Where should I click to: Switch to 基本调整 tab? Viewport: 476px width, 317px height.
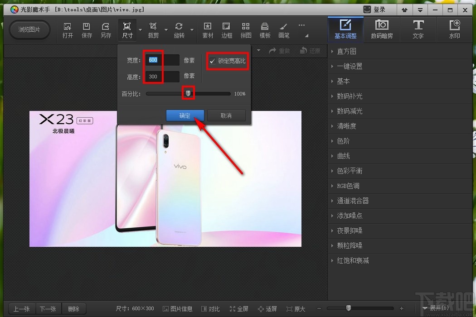tap(345, 29)
